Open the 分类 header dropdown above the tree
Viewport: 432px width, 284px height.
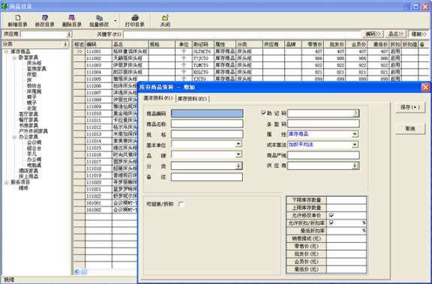click(x=65, y=44)
